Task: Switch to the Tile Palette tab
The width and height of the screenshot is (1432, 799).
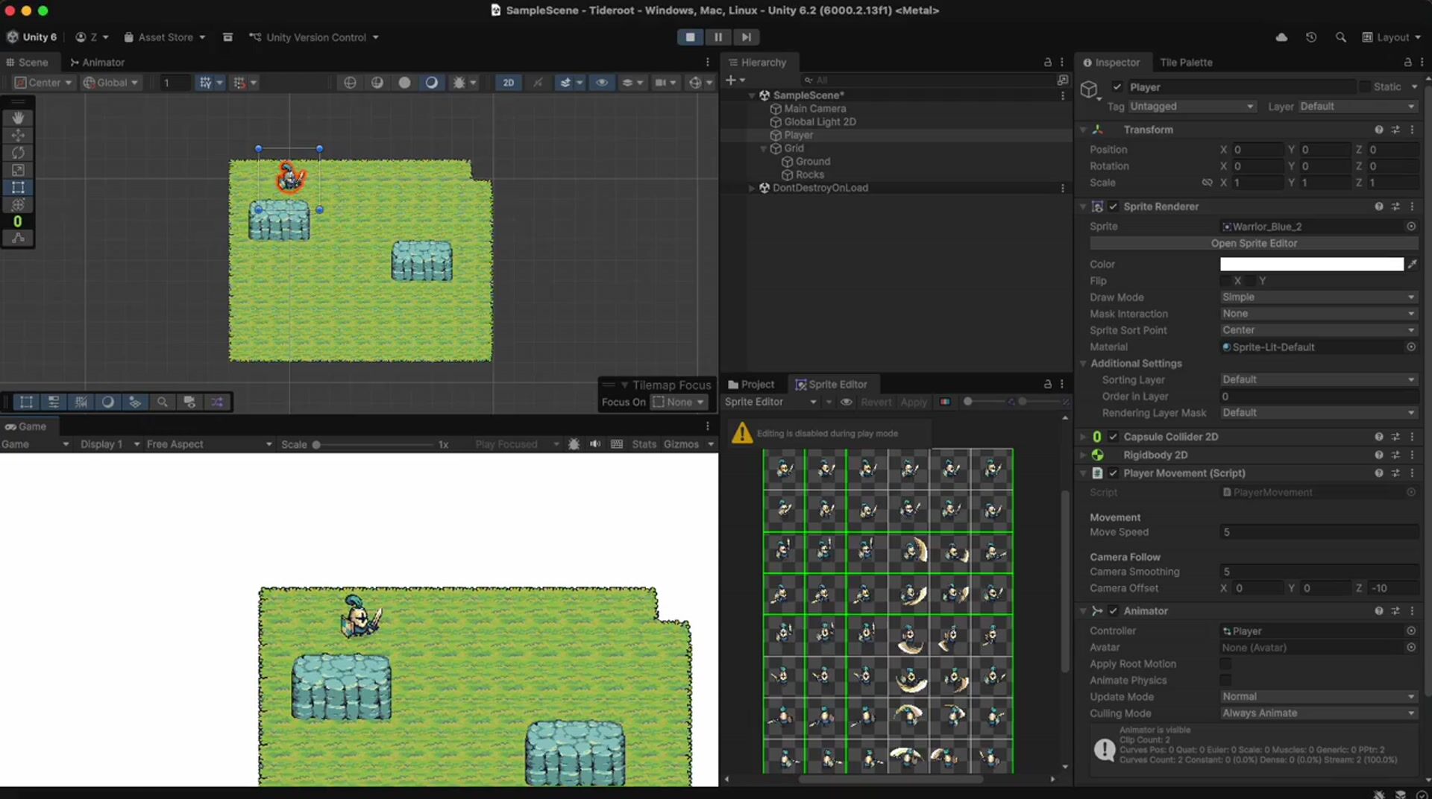Action: [1186, 63]
